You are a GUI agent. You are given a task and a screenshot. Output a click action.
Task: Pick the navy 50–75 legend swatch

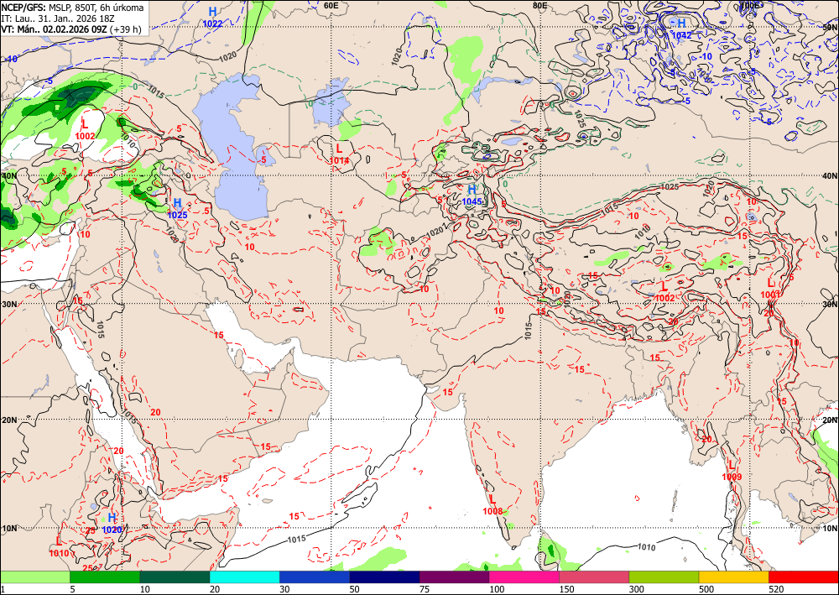pos(384,577)
